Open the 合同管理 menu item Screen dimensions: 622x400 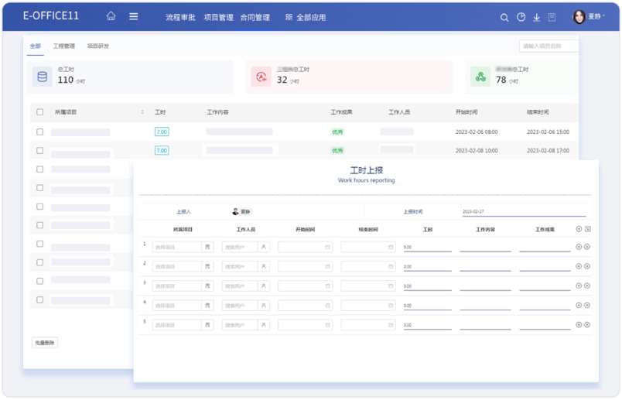click(x=255, y=17)
